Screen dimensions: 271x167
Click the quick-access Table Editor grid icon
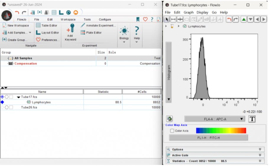point(54,12)
